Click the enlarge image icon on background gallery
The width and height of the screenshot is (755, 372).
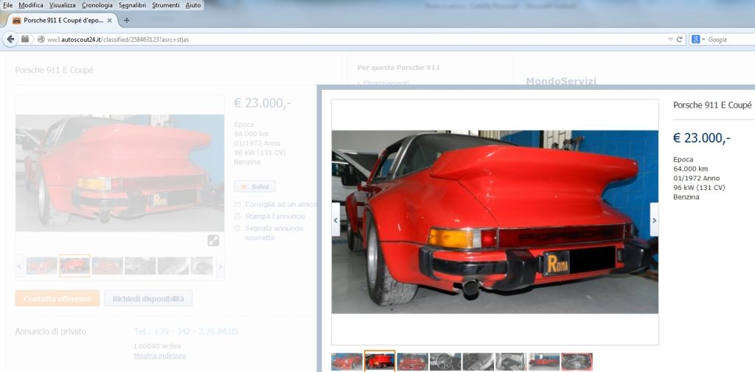pyautogui.click(x=213, y=241)
